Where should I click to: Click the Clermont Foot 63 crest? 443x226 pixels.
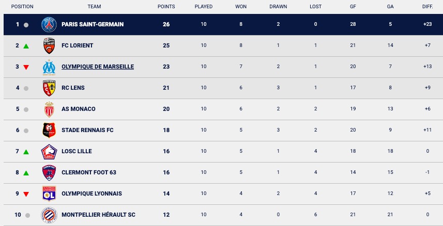pos(49,172)
